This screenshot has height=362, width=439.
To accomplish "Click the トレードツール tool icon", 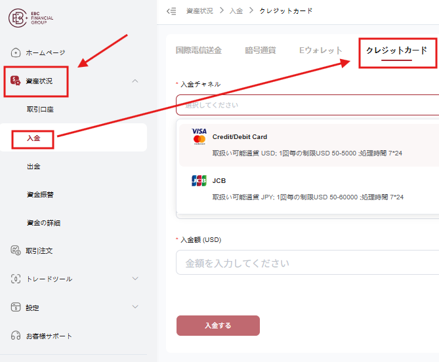I will (16, 279).
